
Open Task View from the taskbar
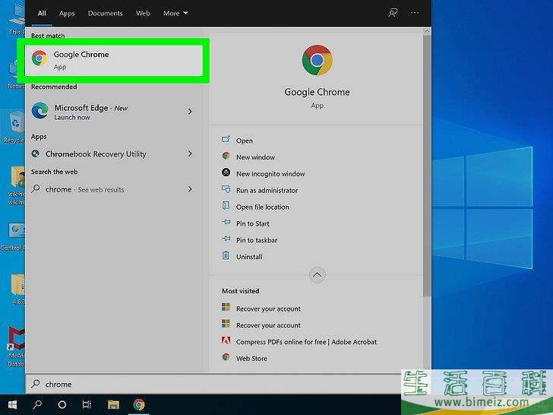click(87, 404)
